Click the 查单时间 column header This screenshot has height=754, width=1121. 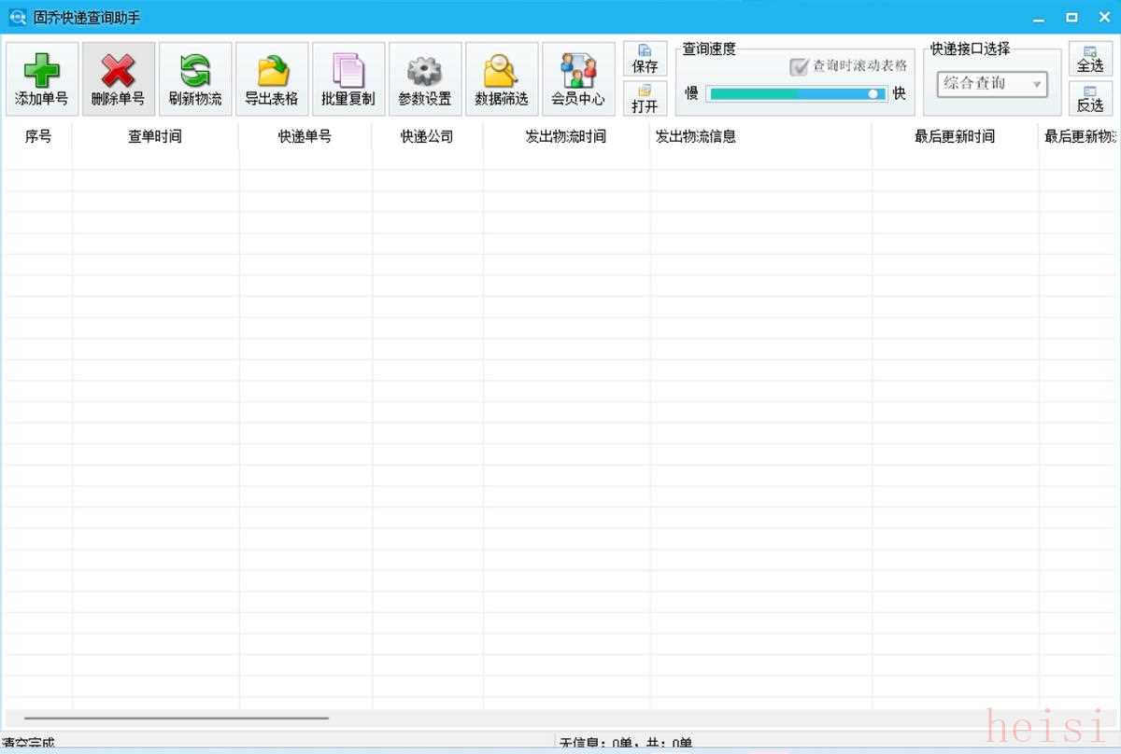(x=155, y=136)
